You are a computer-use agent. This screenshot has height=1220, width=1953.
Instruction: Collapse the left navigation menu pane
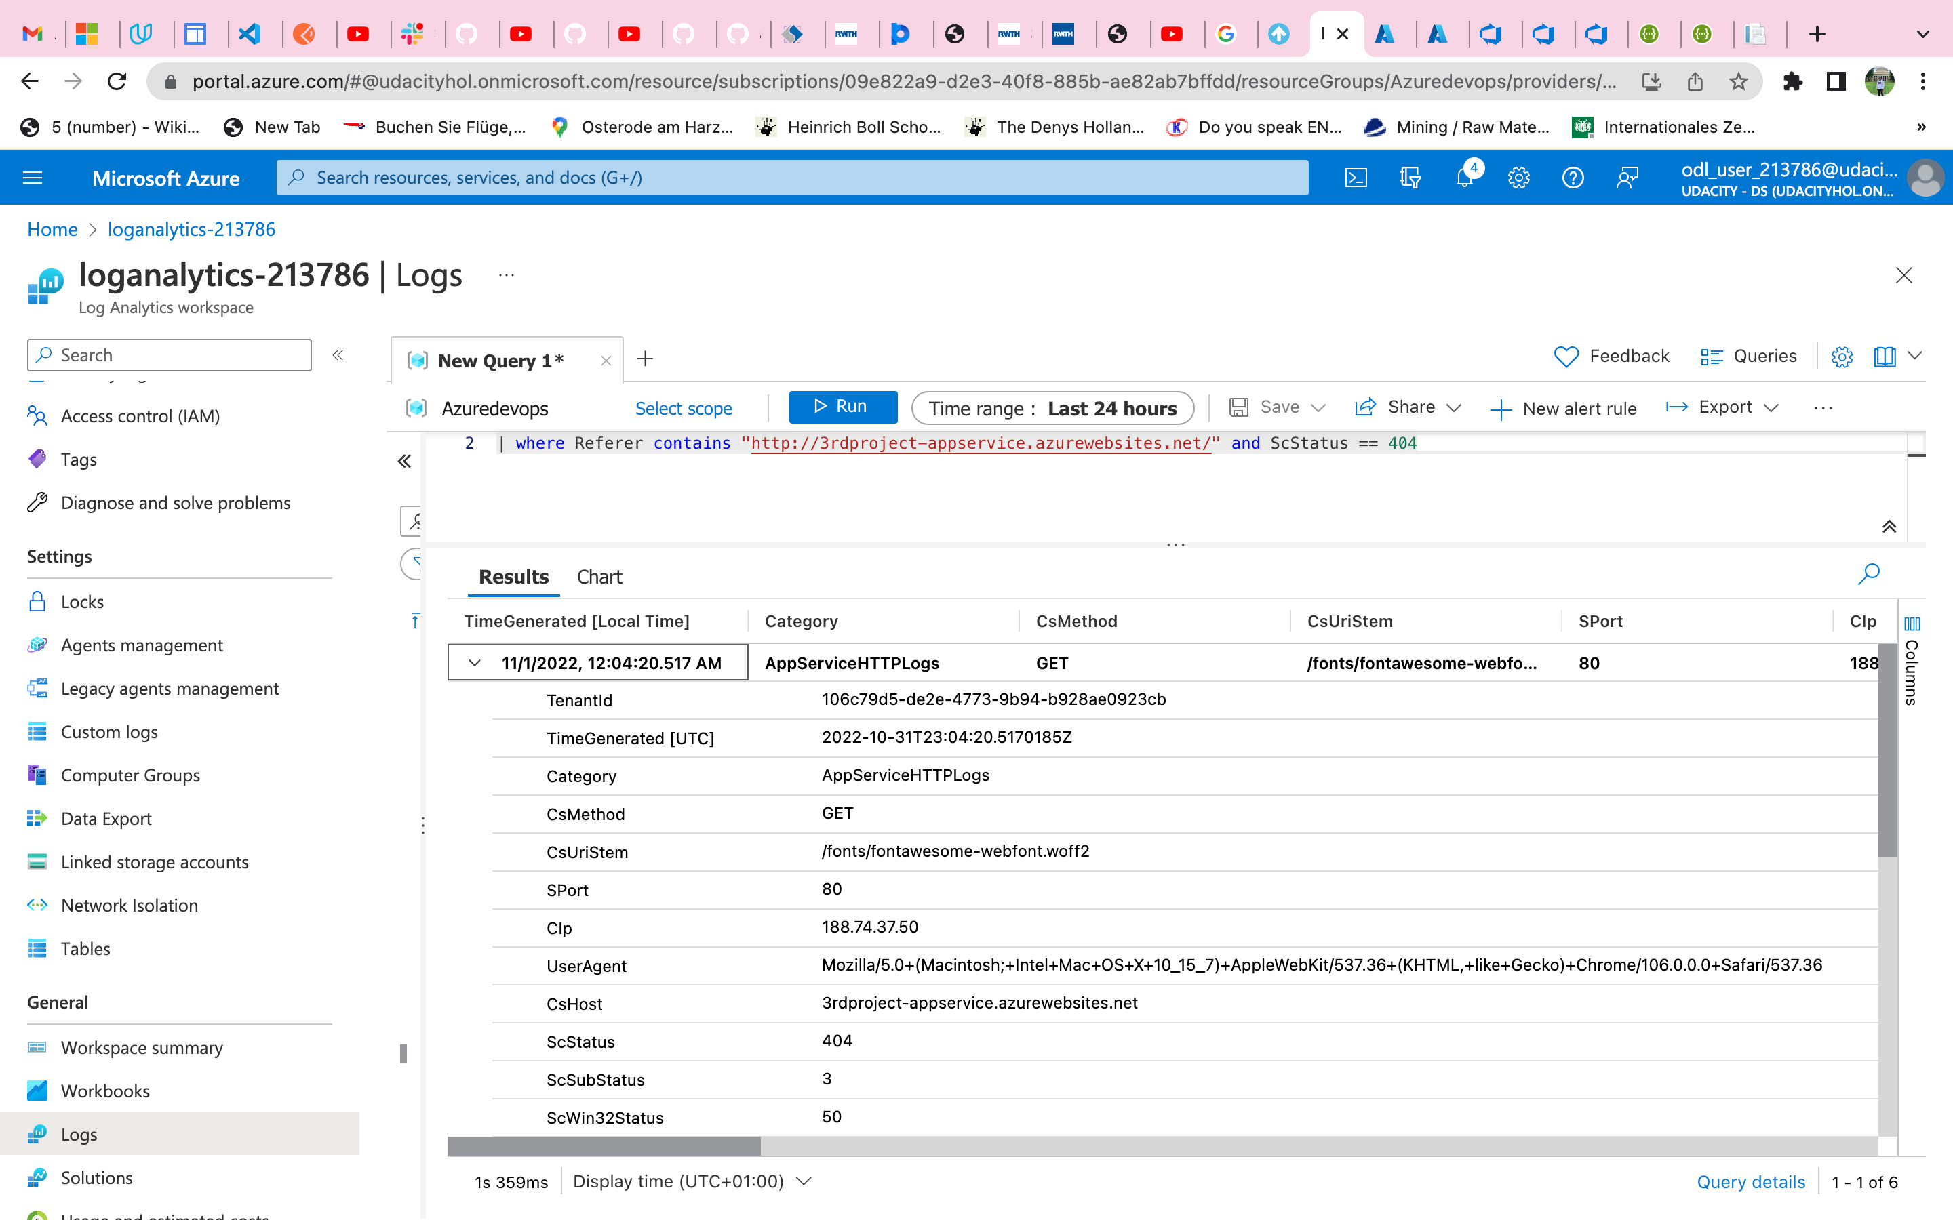pos(338,355)
